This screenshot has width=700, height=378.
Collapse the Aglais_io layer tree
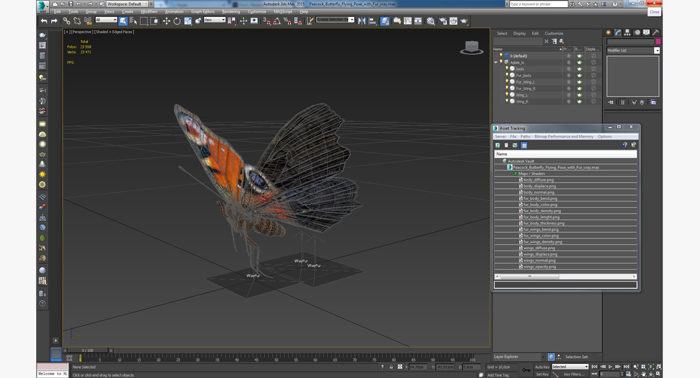496,62
